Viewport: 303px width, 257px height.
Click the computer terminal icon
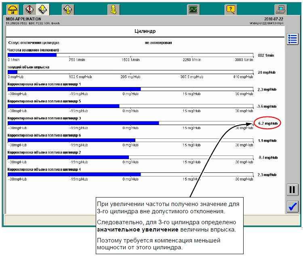click(280, 9)
